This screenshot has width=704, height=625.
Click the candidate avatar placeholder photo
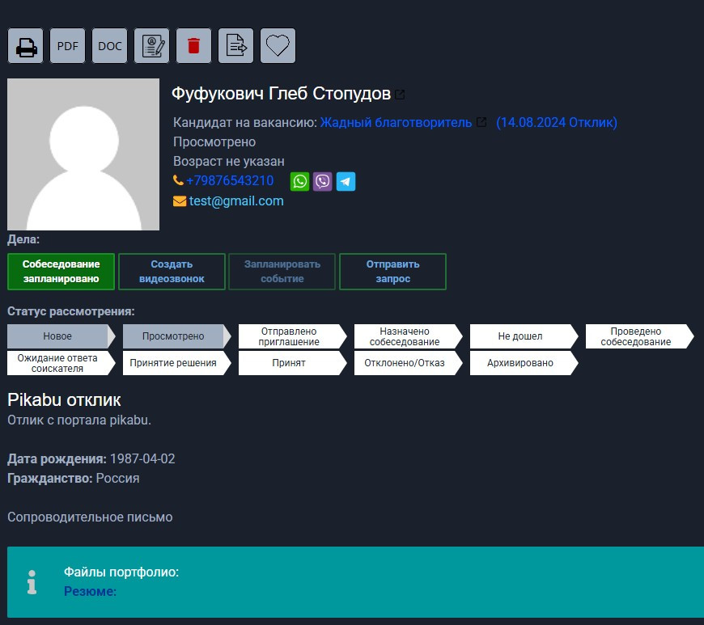83,154
